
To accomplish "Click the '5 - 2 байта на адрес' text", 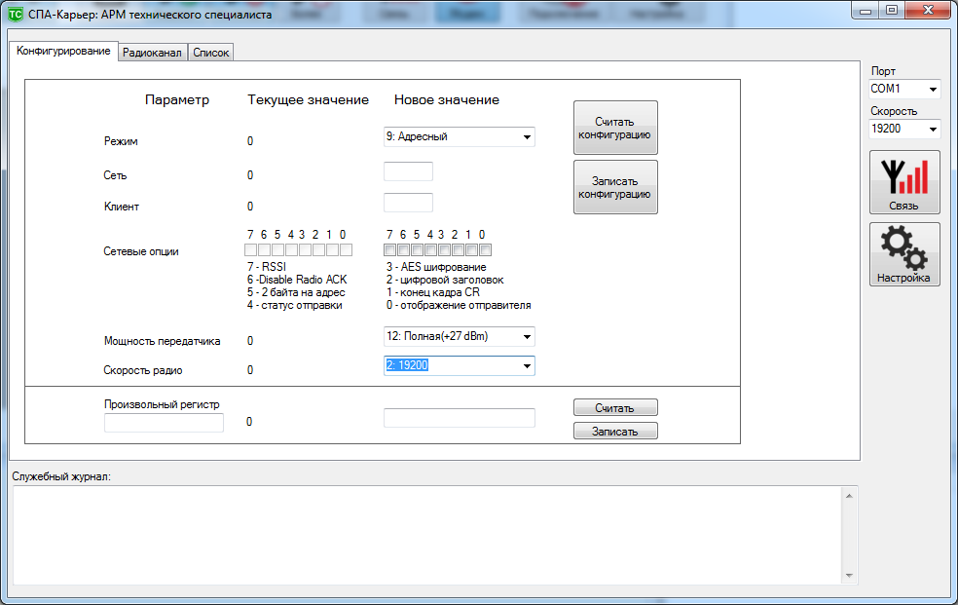I will point(296,292).
